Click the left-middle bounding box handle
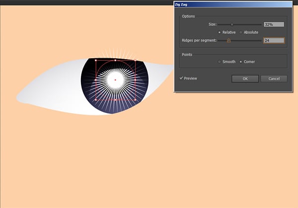Screen dimensions: 298x208 coord(95,80)
